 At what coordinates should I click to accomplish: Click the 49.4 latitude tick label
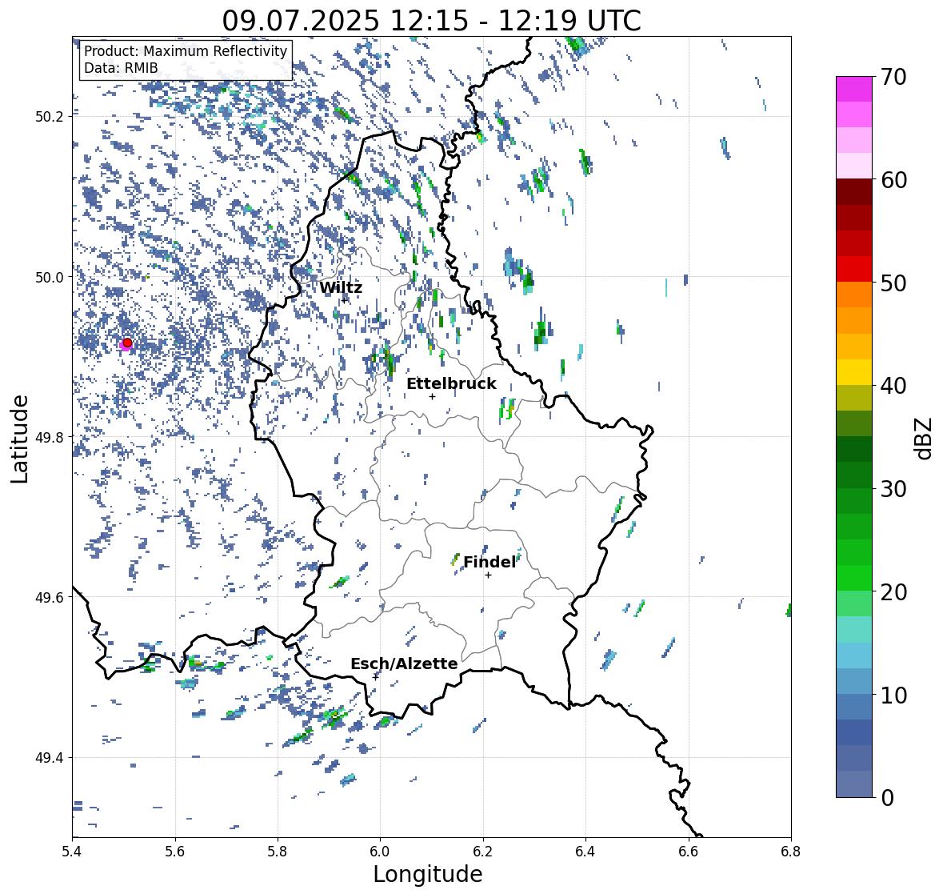[49, 757]
